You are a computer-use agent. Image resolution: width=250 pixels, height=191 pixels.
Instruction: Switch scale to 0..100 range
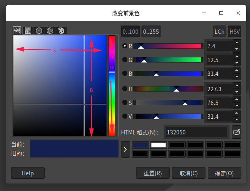click(x=131, y=31)
